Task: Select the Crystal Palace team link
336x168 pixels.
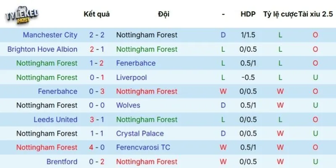Action: tap(140, 134)
